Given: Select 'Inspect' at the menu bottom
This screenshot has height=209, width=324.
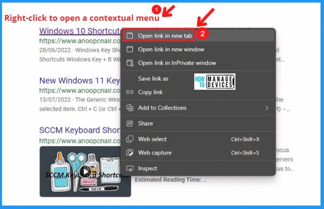Looking at the screenshot, I should tap(198, 168).
